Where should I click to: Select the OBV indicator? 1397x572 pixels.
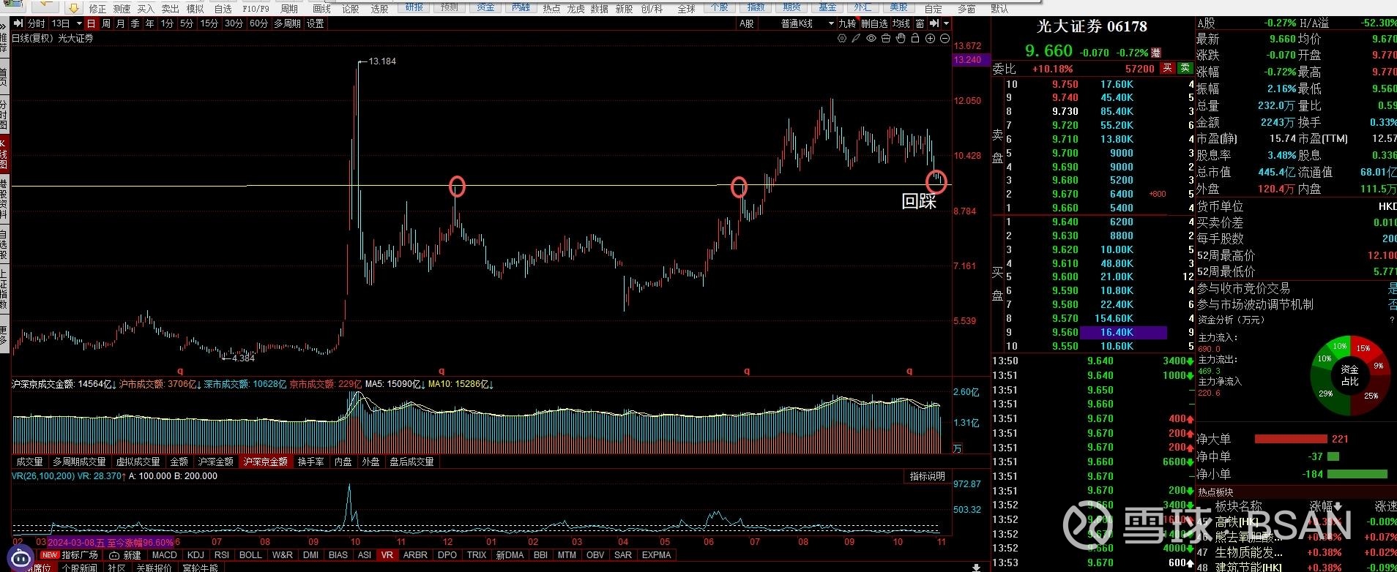[x=595, y=555]
